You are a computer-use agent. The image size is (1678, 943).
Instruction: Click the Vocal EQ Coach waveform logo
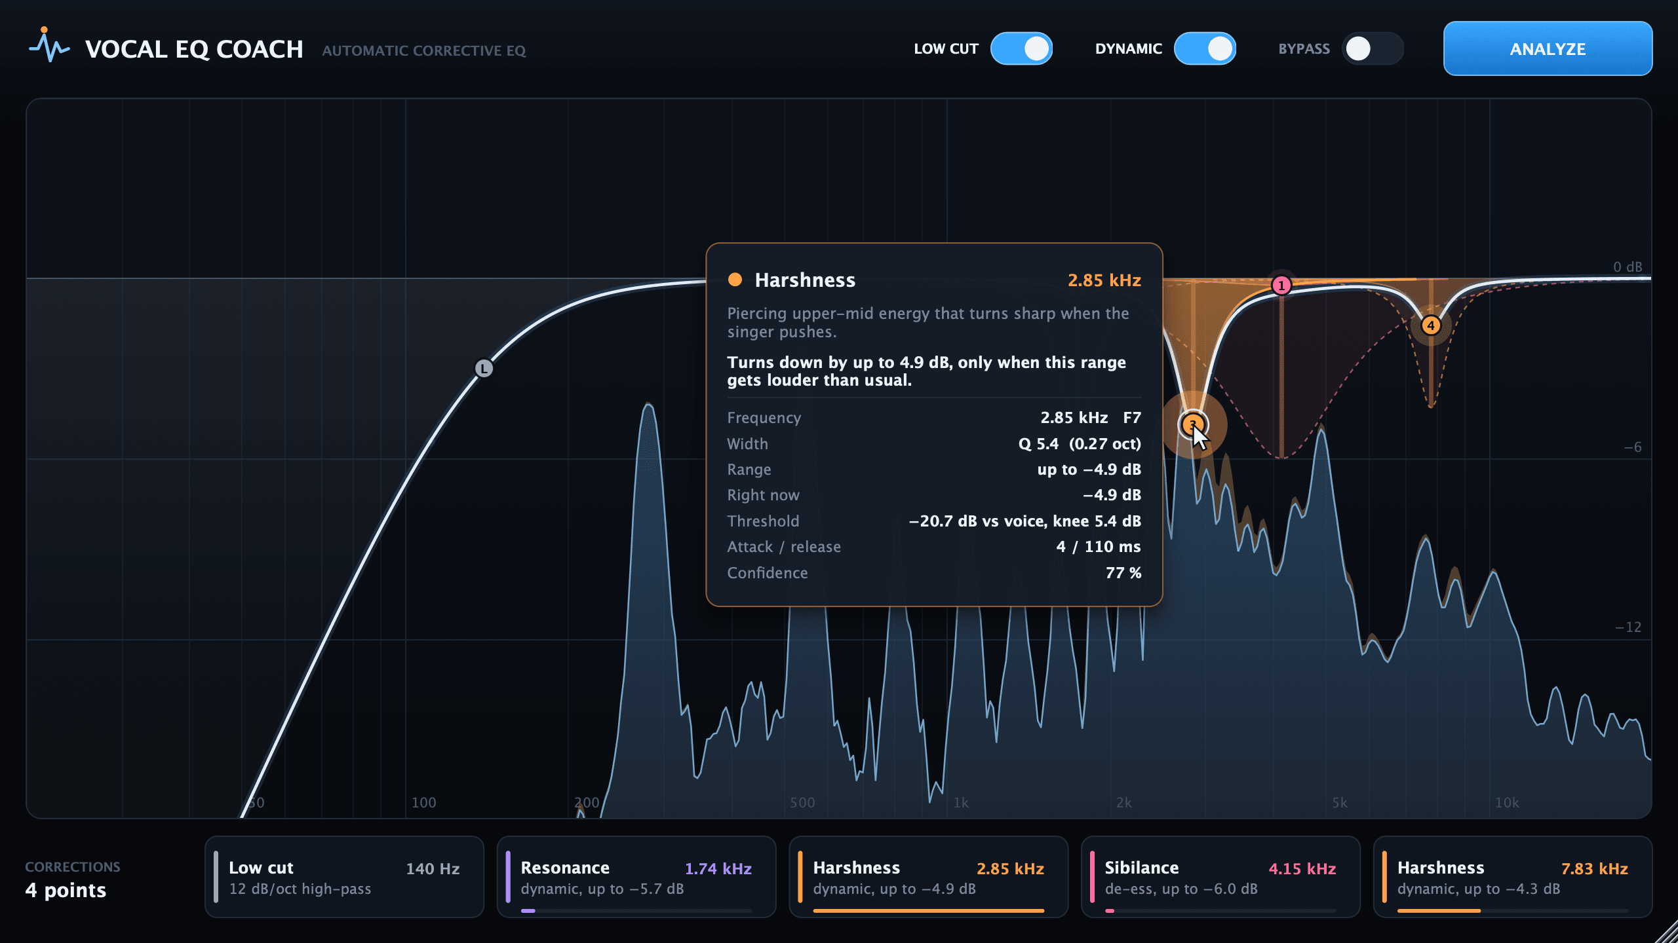(x=49, y=45)
